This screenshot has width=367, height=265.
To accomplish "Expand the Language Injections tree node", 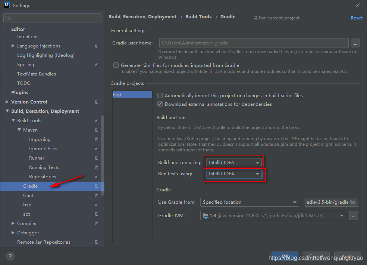I will click(13, 46).
